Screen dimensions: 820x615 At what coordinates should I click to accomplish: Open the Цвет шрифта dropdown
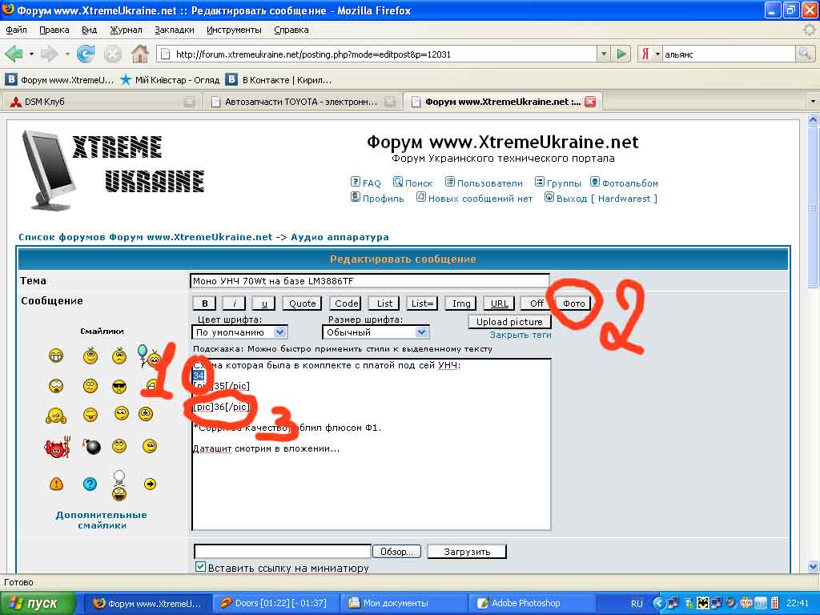[x=240, y=332]
